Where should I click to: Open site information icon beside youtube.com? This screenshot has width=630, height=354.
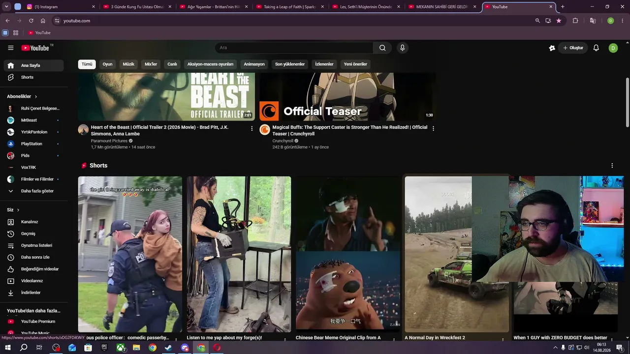point(57,21)
